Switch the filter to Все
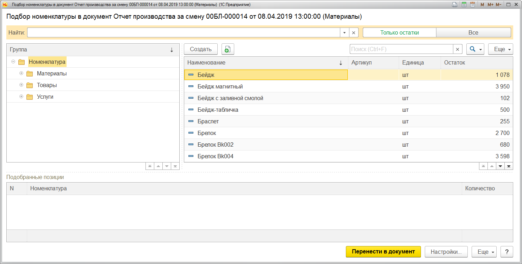The height and width of the screenshot is (264, 522). [x=473, y=32]
